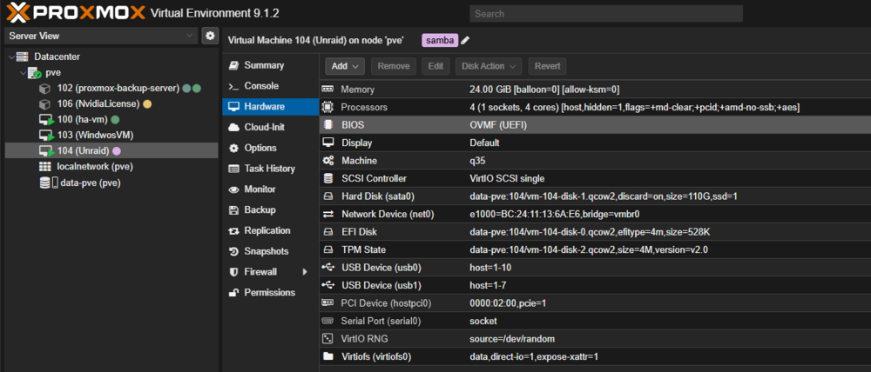Click the samba tag
The width and height of the screenshot is (871, 372).
tap(441, 40)
